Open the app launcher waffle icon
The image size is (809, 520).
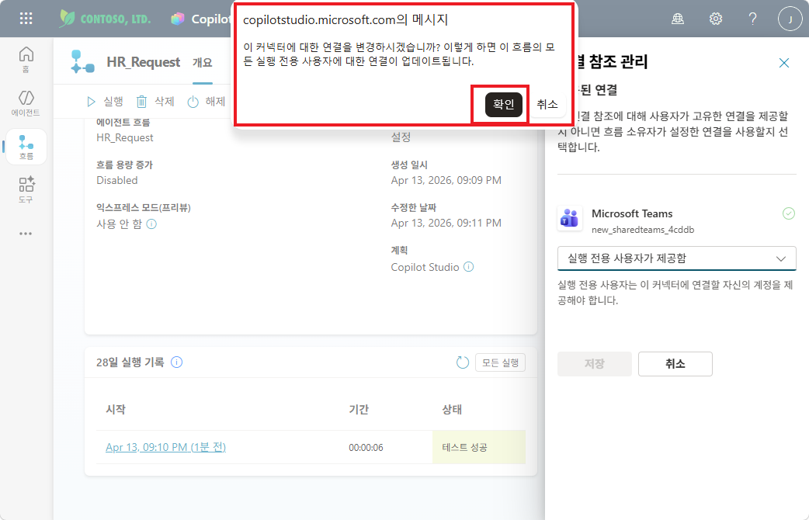coord(26,19)
